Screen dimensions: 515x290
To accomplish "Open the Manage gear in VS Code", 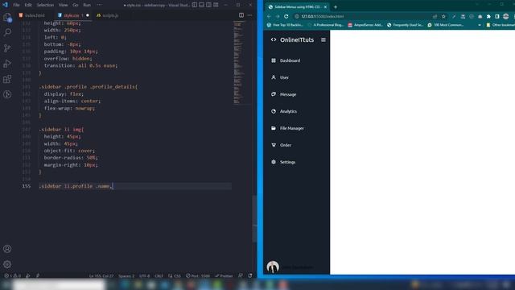I will coord(7,264).
